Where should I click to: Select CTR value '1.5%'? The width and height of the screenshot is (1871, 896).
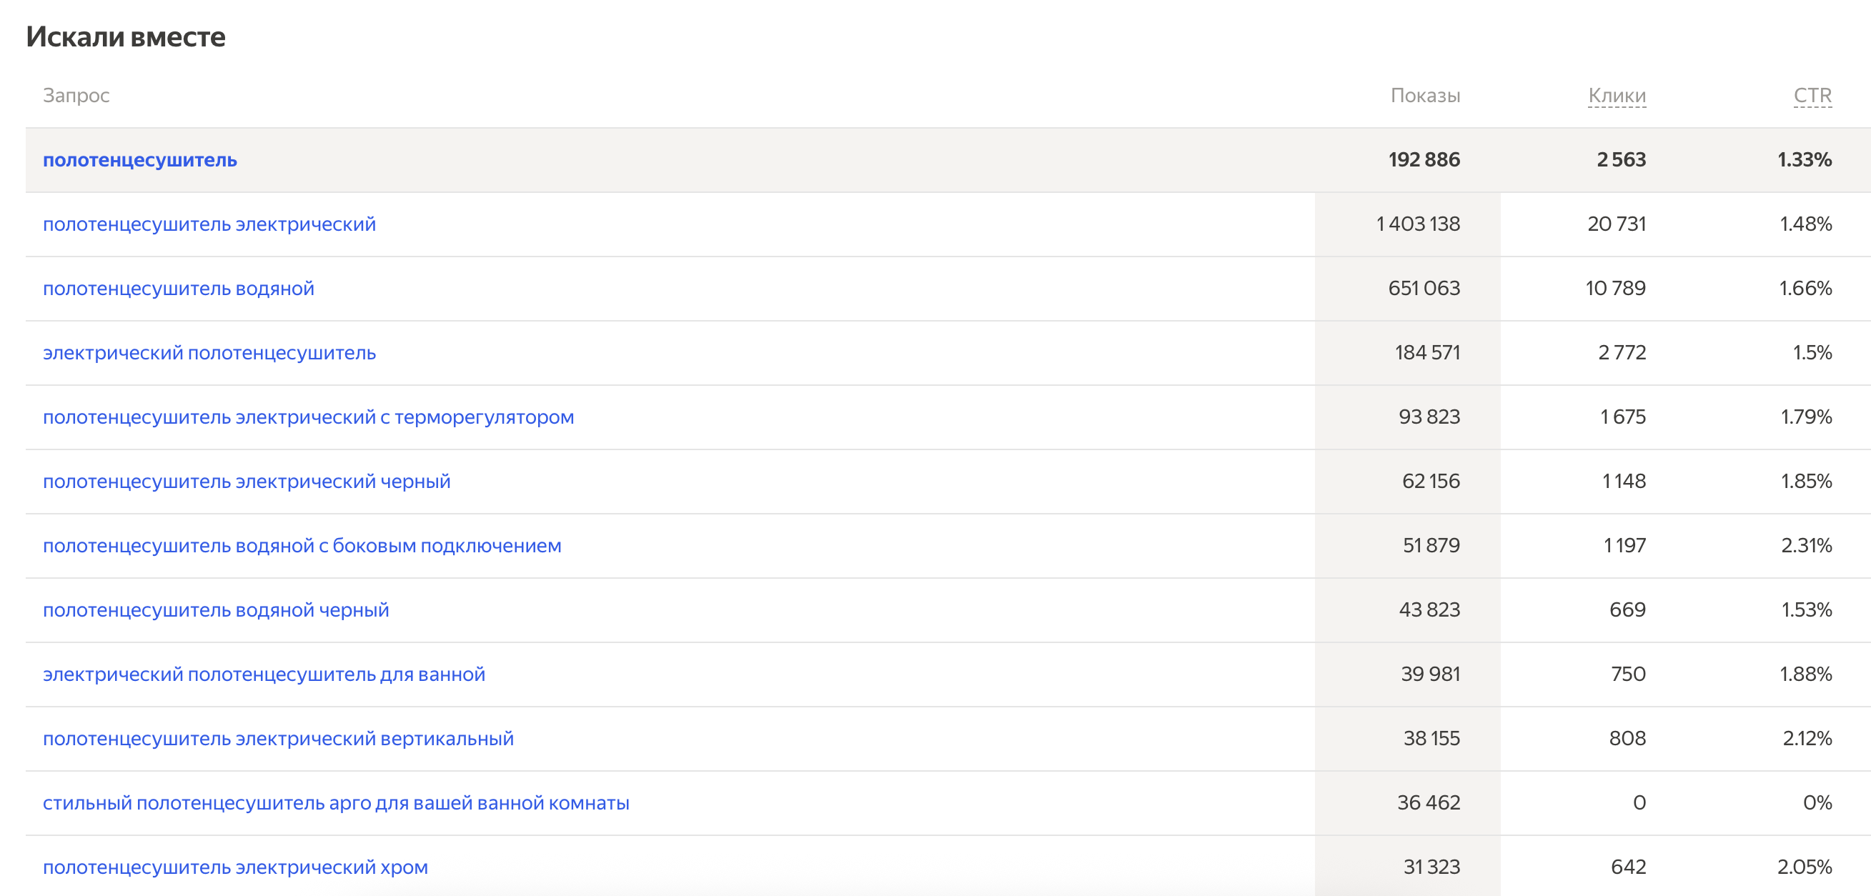point(1812,353)
